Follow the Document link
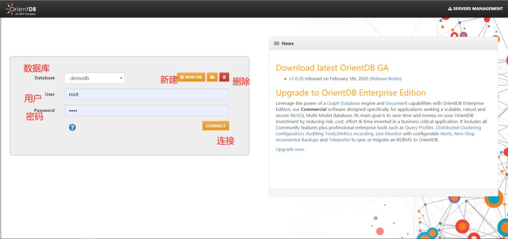The width and height of the screenshot is (508, 239). (396, 104)
